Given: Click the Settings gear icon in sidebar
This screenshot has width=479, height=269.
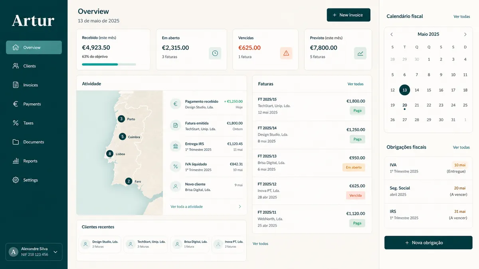Looking at the screenshot, I should pyautogui.click(x=16, y=180).
